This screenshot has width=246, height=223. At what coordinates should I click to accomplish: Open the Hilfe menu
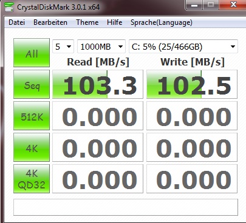tap(115, 22)
